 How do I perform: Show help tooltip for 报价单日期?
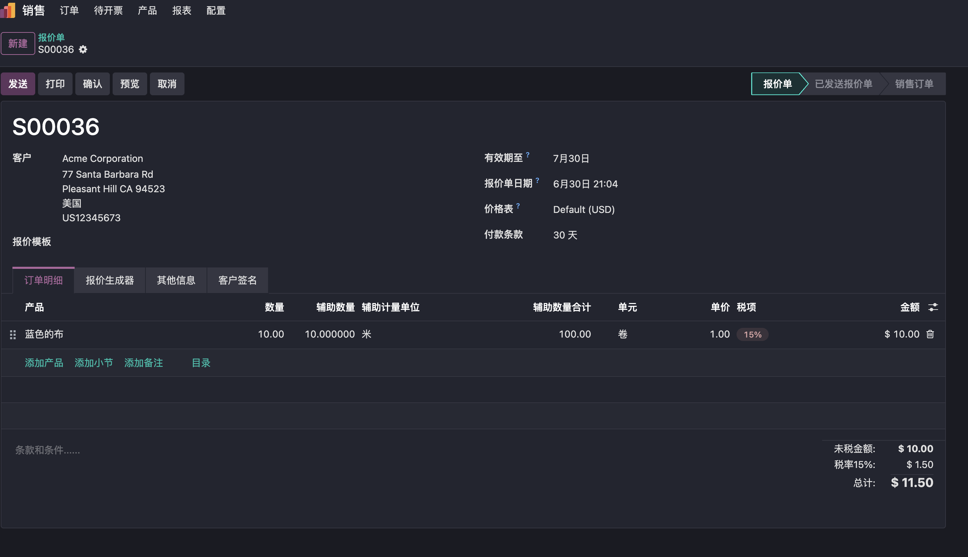pos(537,180)
